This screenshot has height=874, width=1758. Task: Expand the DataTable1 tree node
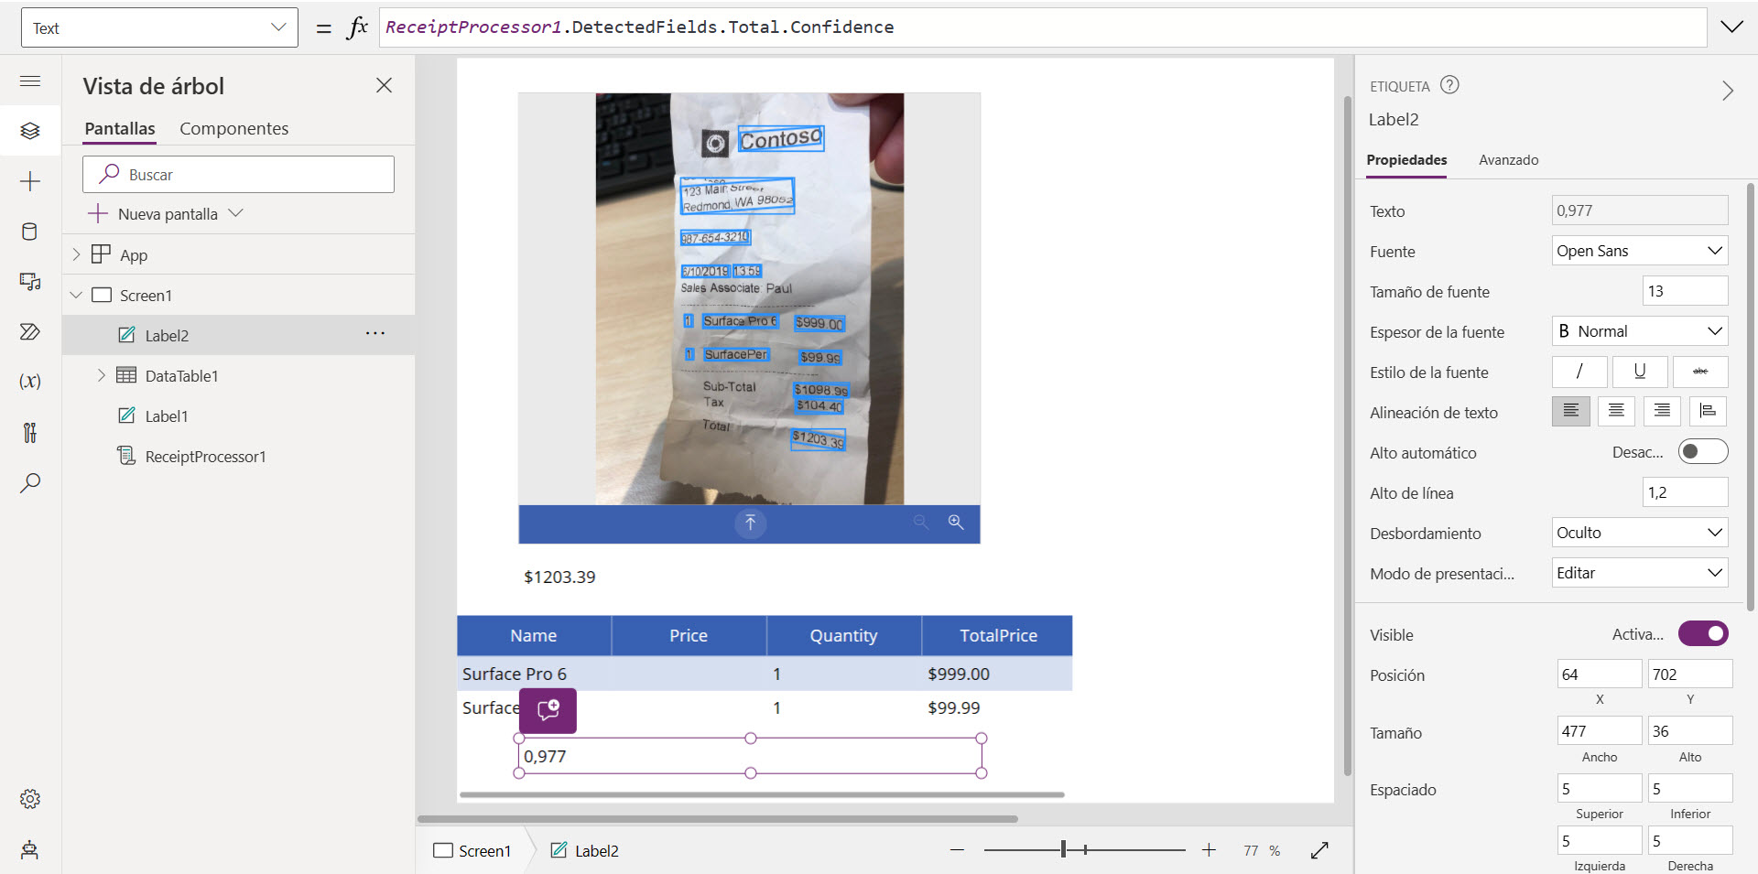tap(102, 375)
